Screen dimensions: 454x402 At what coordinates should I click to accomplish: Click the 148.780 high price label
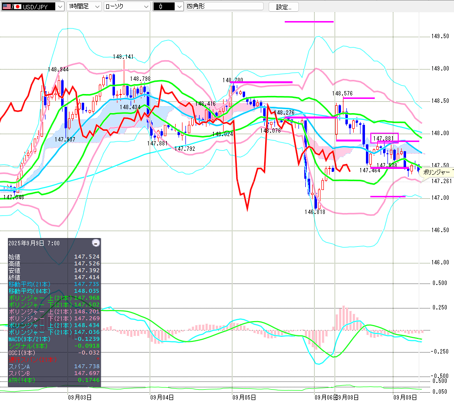pyautogui.click(x=233, y=80)
